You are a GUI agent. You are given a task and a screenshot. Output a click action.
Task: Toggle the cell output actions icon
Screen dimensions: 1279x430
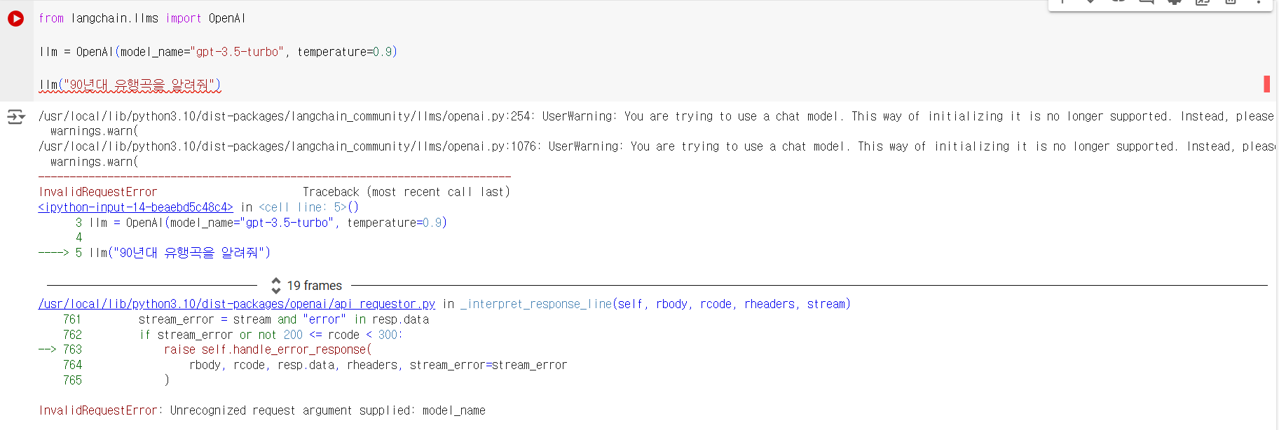tap(16, 117)
